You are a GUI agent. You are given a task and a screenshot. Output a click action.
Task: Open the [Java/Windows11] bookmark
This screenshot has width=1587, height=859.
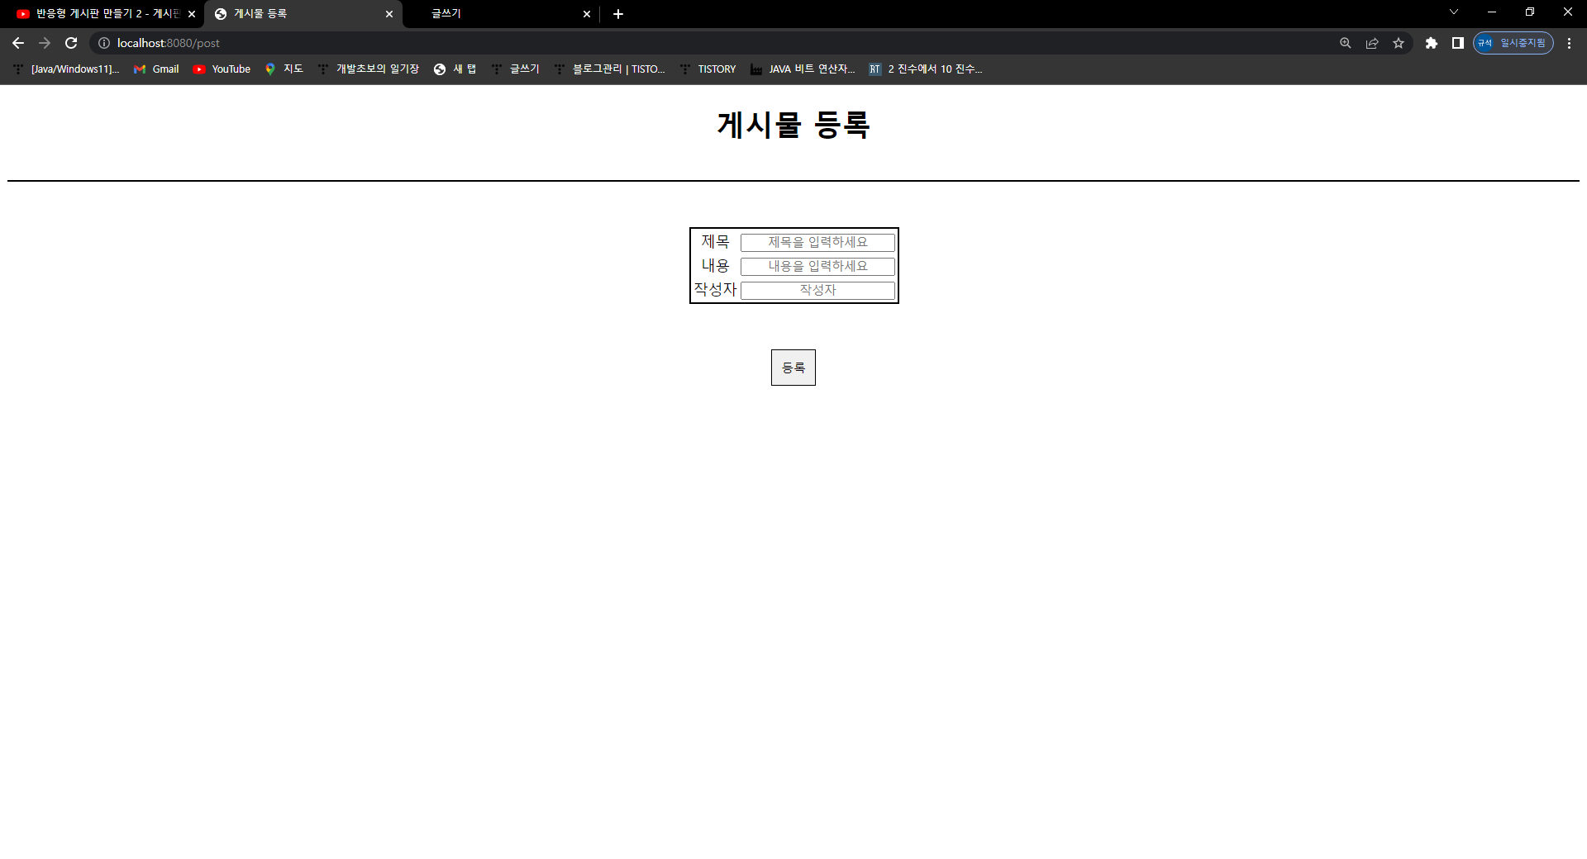coord(66,69)
